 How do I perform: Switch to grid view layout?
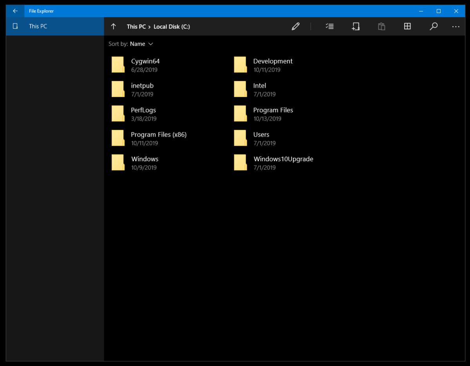click(x=407, y=26)
